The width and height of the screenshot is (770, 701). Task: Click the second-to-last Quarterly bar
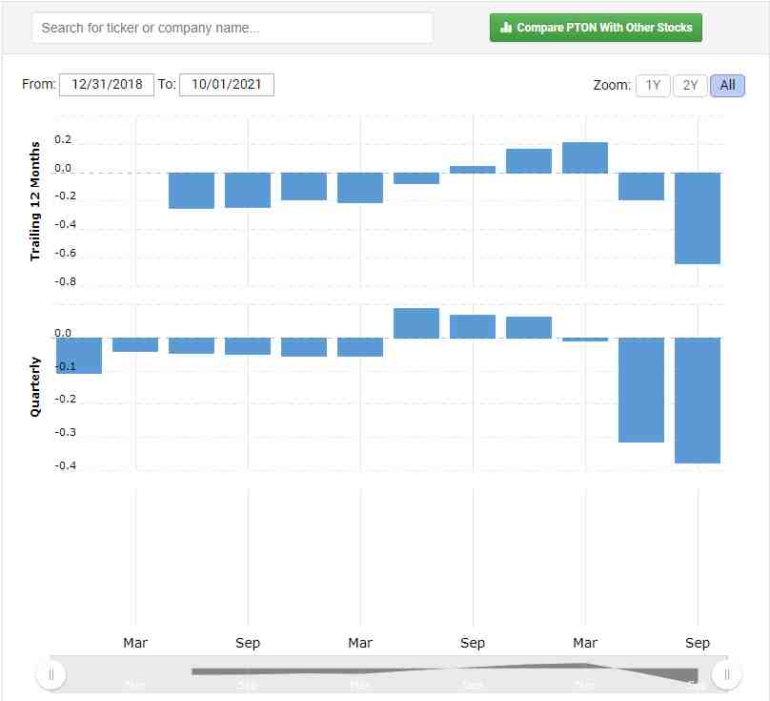coord(641,389)
